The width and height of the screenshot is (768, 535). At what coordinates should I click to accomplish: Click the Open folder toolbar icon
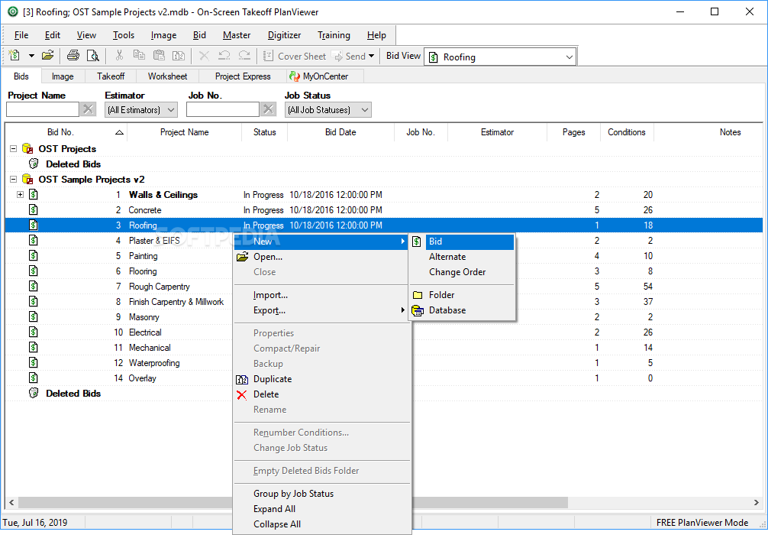tap(47, 56)
